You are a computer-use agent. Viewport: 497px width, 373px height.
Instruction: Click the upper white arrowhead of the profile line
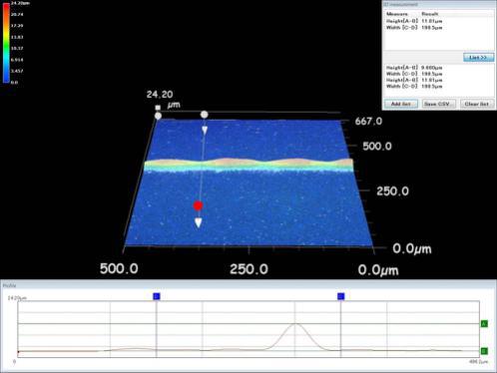(x=205, y=130)
